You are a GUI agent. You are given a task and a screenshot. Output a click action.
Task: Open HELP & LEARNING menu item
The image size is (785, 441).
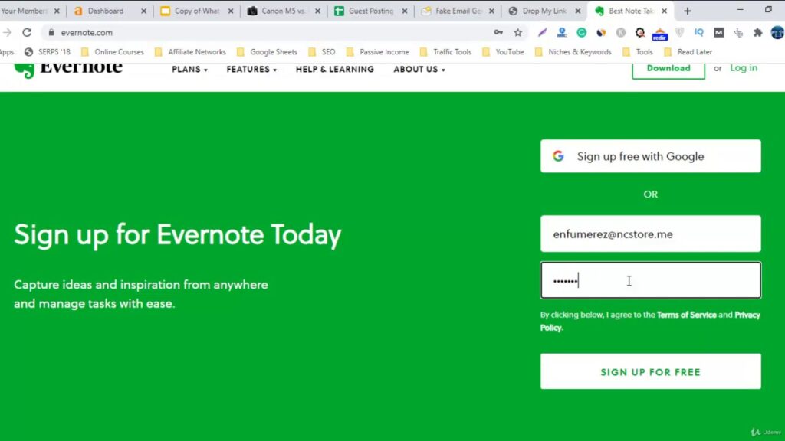tap(335, 70)
